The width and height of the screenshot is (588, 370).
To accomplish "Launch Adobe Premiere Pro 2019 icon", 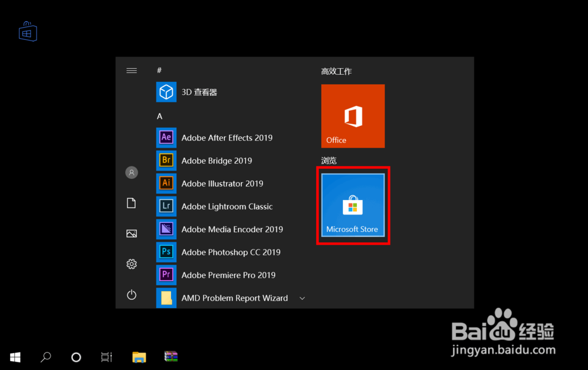I will pyautogui.click(x=166, y=275).
